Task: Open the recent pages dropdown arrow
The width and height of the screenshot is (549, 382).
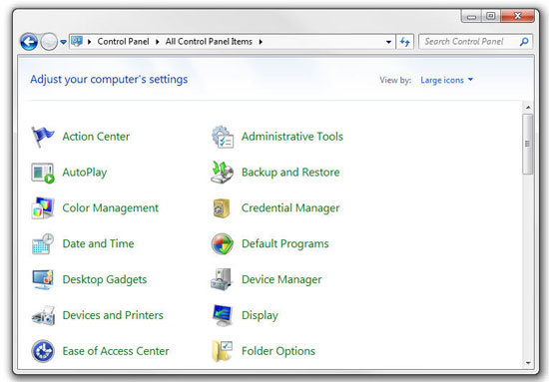Action: click(x=63, y=42)
